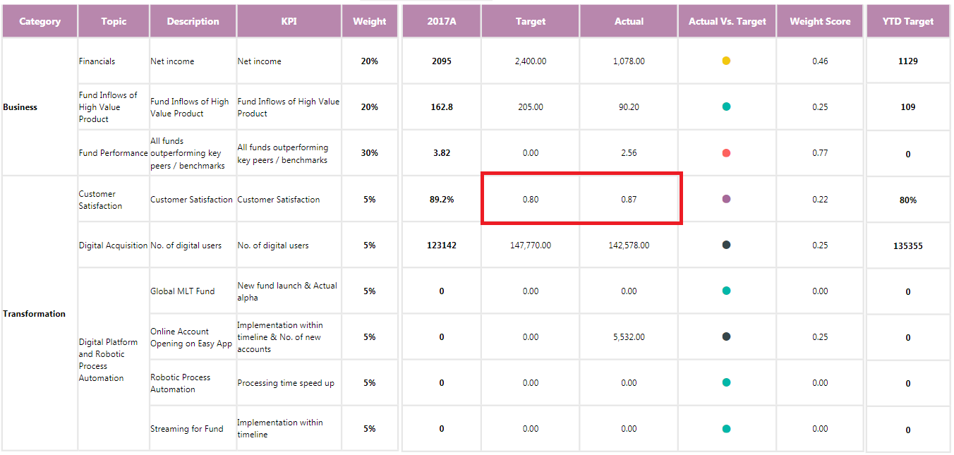Image resolution: width=954 pixels, height=455 pixels.
Task: Select the 109 YTD target cell
Action: 908,107
